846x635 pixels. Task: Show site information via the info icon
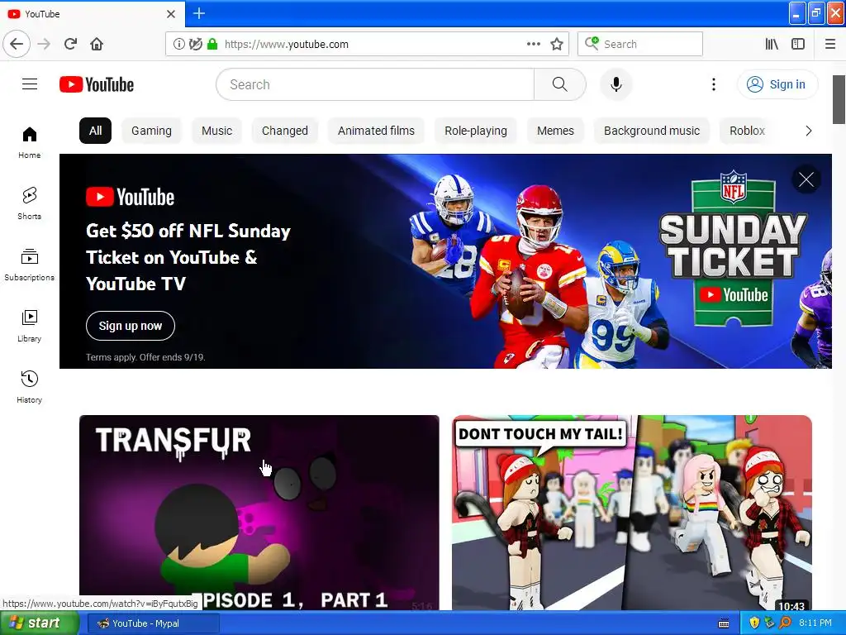click(x=178, y=44)
